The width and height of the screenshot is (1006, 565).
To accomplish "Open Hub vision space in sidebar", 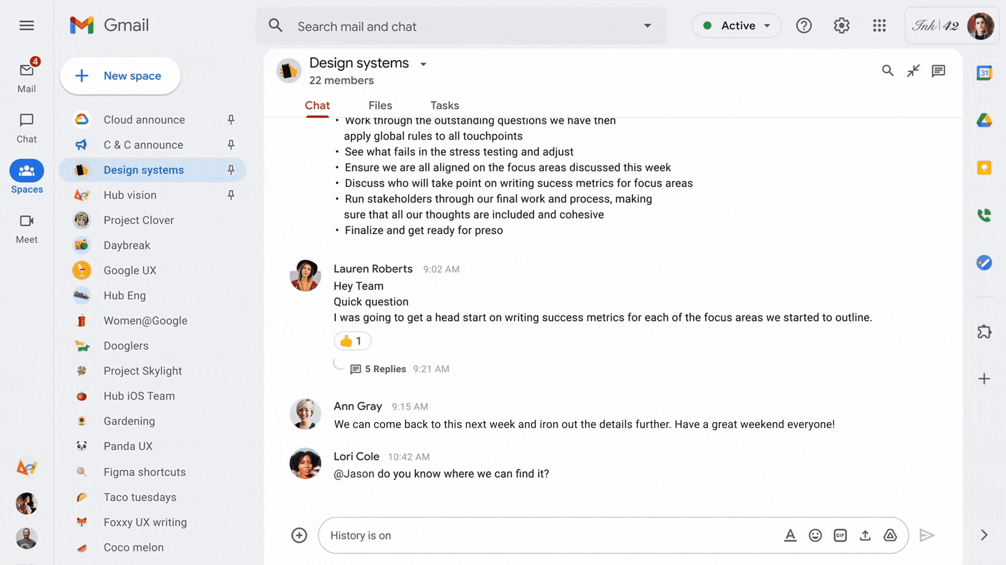I will pos(130,195).
